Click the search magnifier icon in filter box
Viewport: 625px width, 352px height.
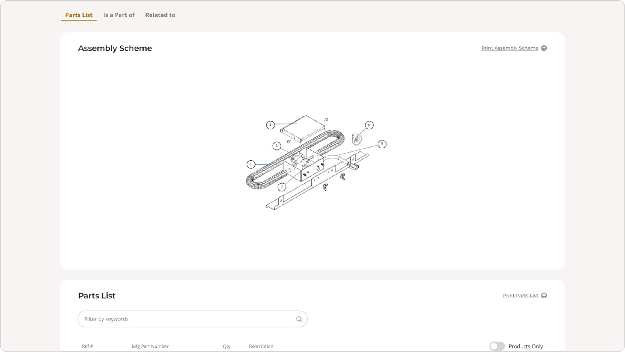[299, 319]
